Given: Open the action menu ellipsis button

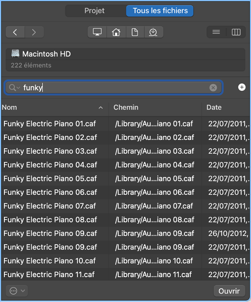Looking at the screenshot, I should tap(17, 291).
